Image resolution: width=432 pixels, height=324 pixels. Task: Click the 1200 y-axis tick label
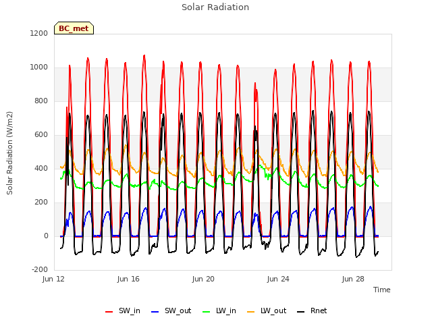pyautogui.click(x=39, y=33)
